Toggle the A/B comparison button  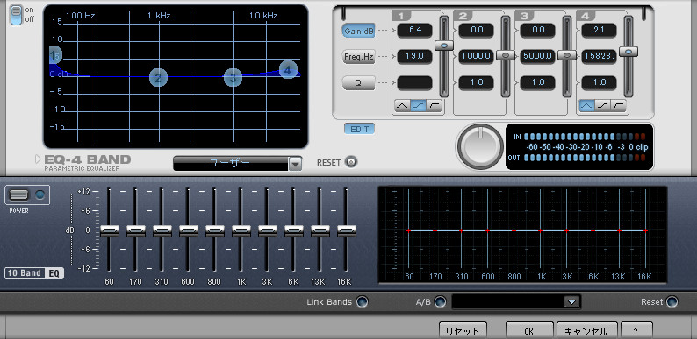point(440,302)
